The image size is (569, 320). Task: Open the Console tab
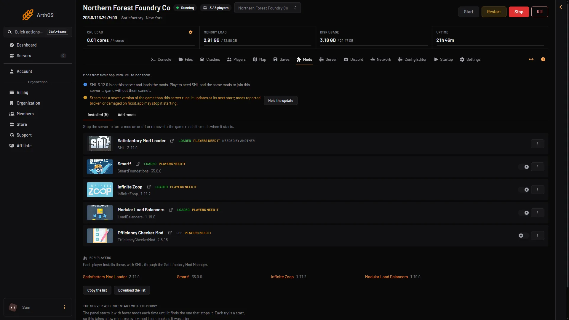(161, 60)
